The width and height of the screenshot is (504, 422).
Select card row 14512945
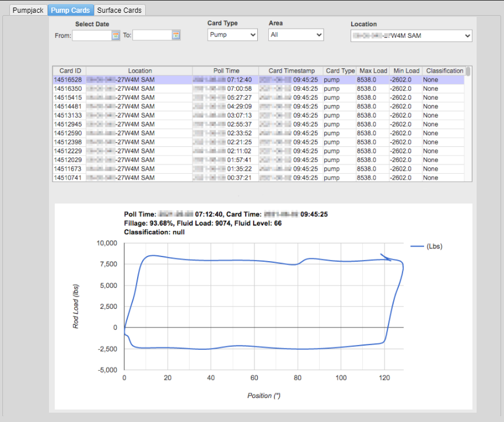(259, 124)
